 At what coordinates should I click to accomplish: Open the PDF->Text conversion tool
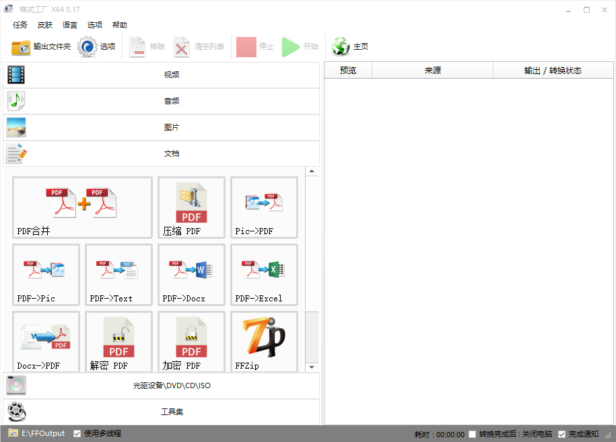pyautogui.click(x=118, y=274)
